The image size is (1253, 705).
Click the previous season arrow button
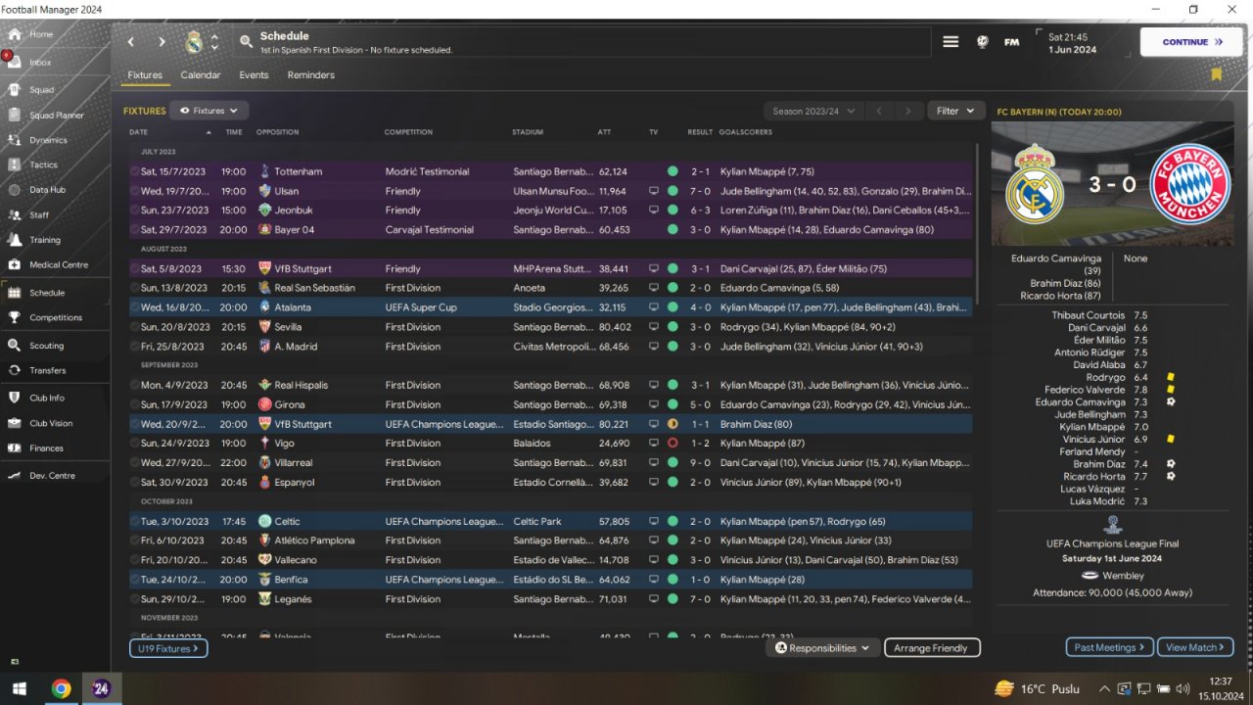879,111
